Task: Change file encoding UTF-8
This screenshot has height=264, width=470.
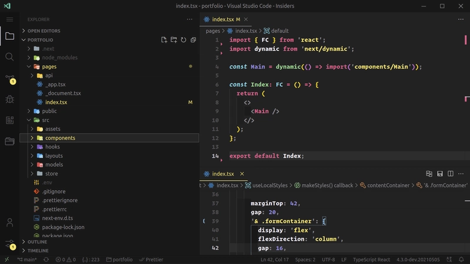Action: pos(328,259)
